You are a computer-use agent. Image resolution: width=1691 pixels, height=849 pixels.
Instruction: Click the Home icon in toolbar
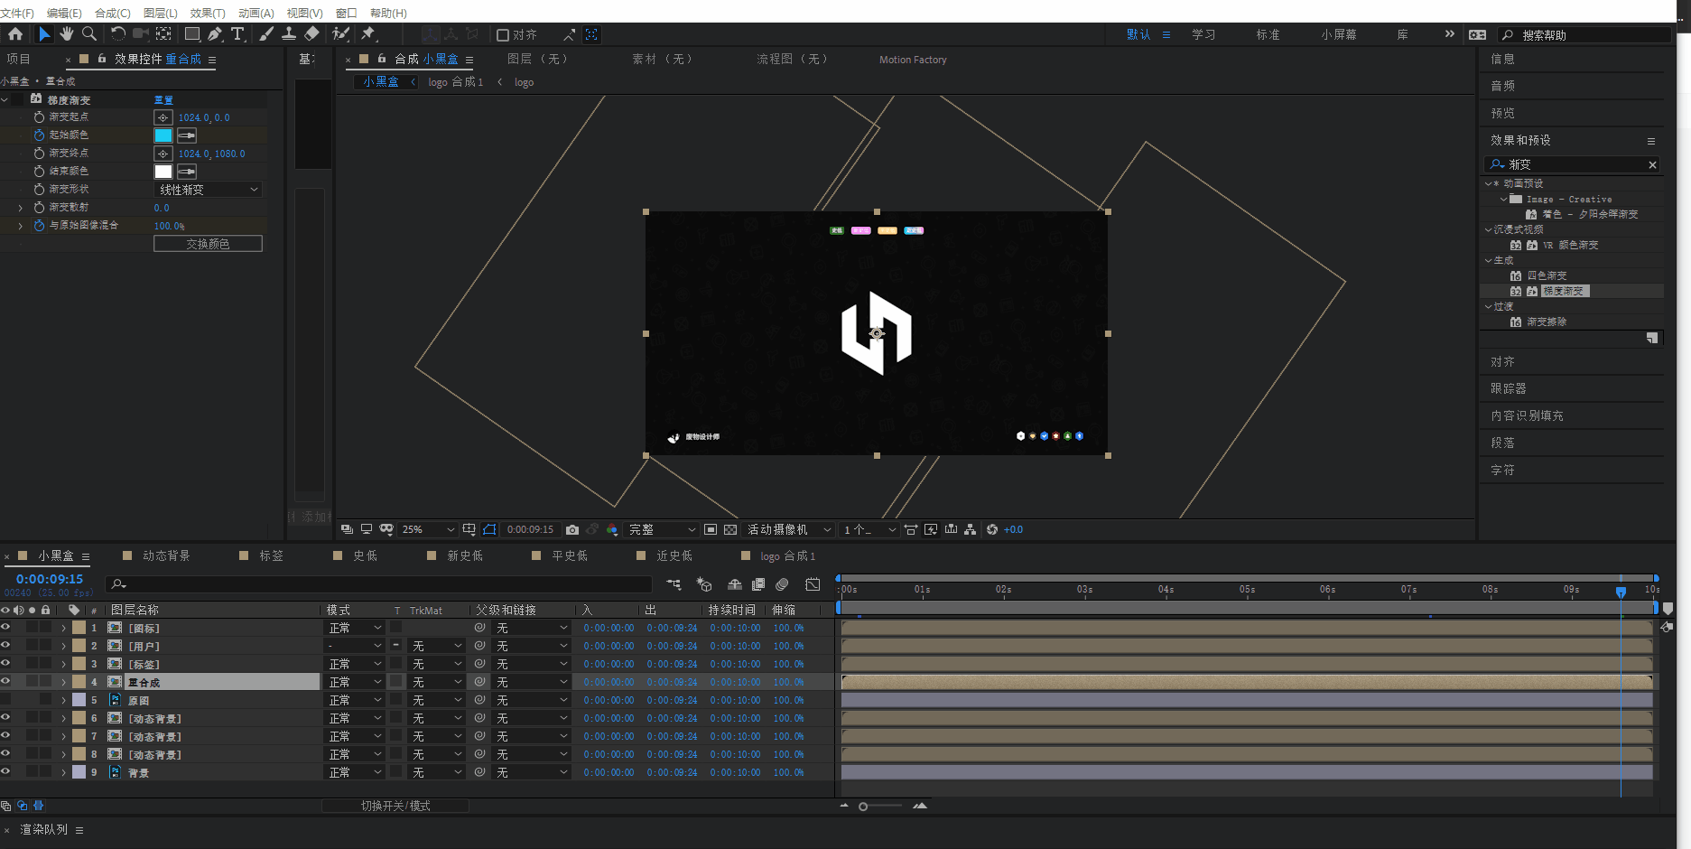click(15, 34)
